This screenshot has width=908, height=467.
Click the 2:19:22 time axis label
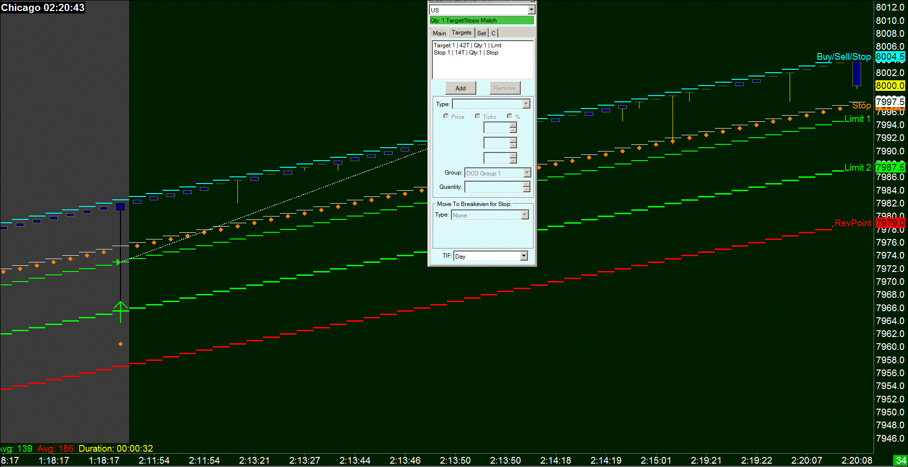coord(756,461)
